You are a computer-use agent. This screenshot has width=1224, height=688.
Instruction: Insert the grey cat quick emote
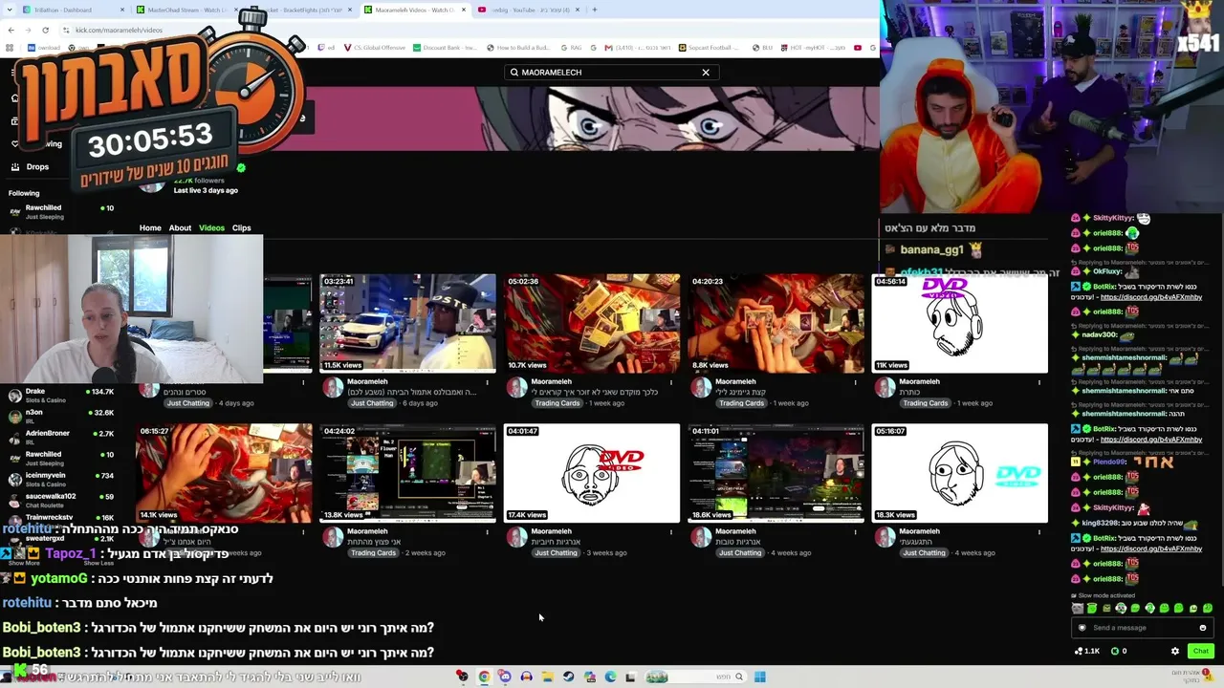click(x=1078, y=609)
